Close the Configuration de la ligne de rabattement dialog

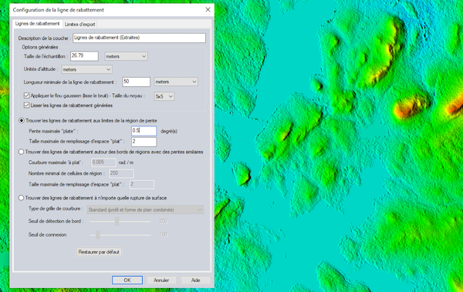[x=208, y=10]
